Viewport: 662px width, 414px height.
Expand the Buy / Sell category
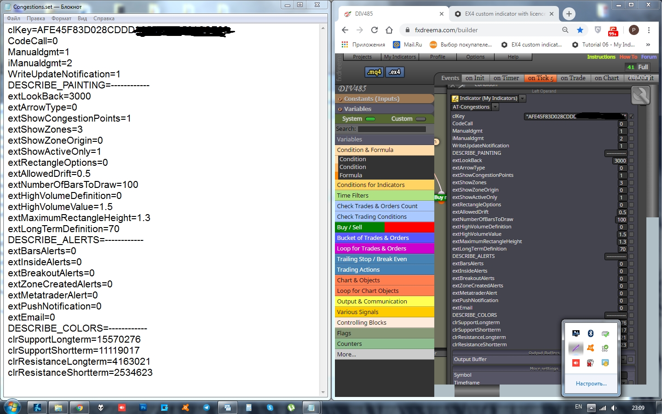385,227
